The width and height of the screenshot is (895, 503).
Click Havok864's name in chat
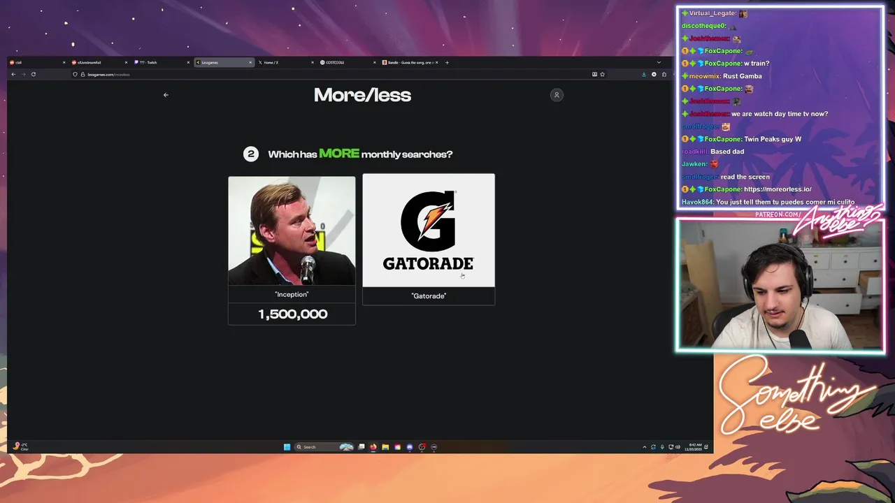(696, 202)
